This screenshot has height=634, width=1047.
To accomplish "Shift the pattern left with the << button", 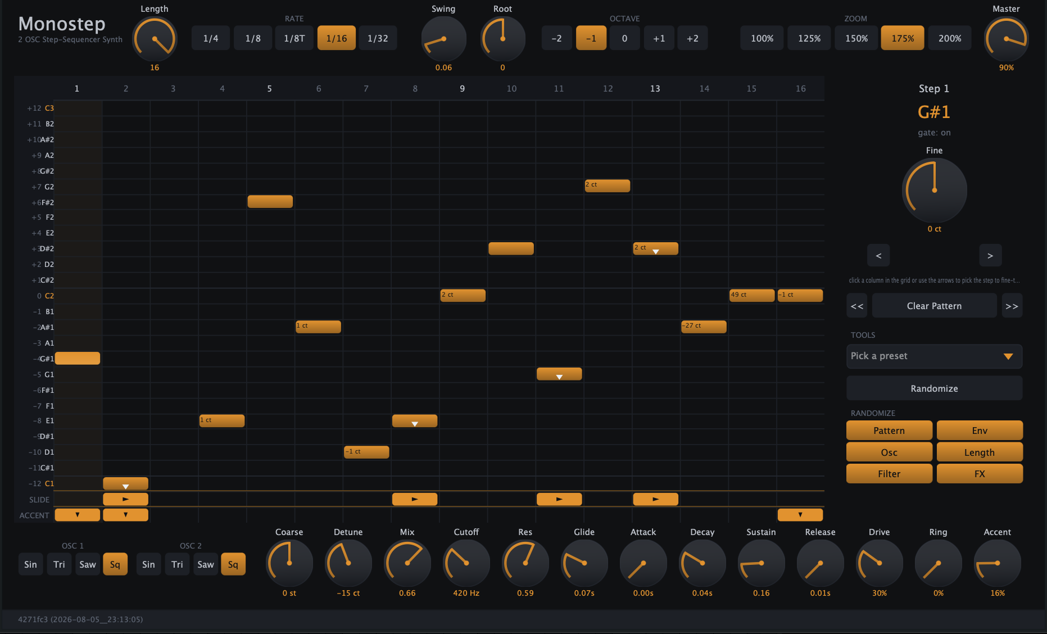I will [x=857, y=306].
